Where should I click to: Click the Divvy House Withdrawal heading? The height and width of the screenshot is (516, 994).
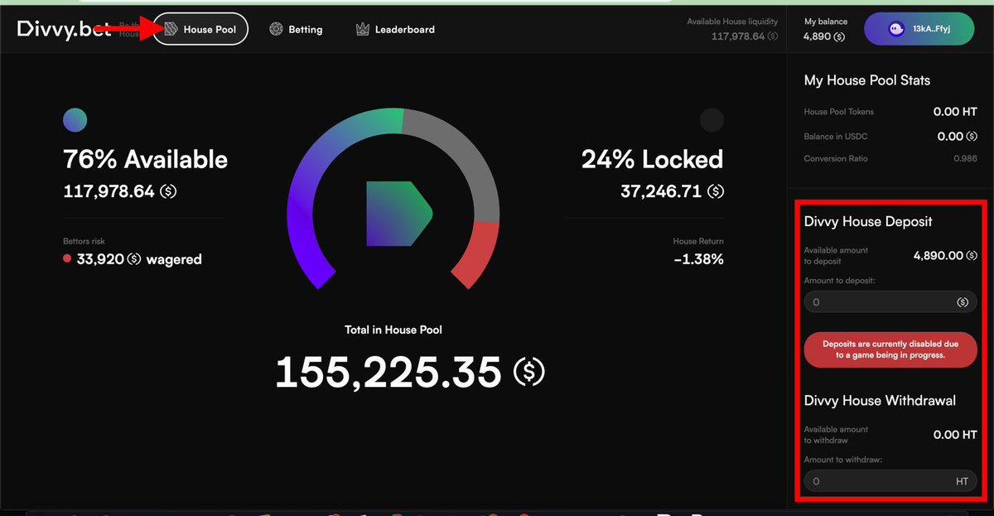(880, 400)
